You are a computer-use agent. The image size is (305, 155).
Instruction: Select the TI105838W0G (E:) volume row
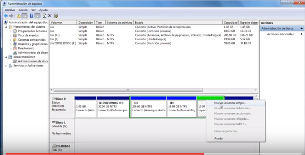point(63,43)
